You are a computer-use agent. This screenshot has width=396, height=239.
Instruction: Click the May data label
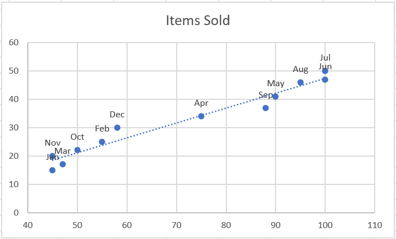pyautogui.click(x=276, y=83)
